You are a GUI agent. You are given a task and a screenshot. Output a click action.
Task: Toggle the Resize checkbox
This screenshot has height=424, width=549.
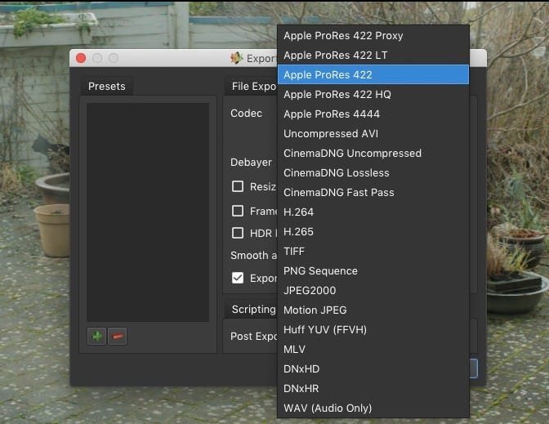238,186
